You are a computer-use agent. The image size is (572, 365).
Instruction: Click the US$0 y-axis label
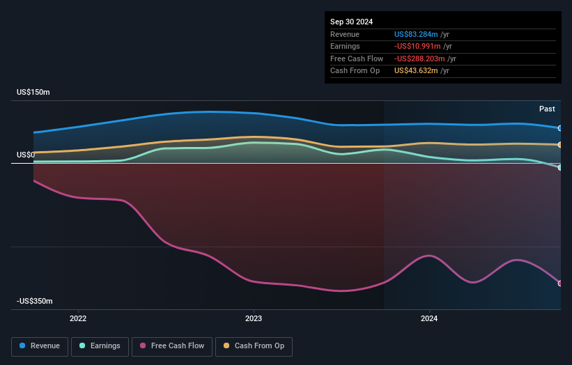coord(26,155)
